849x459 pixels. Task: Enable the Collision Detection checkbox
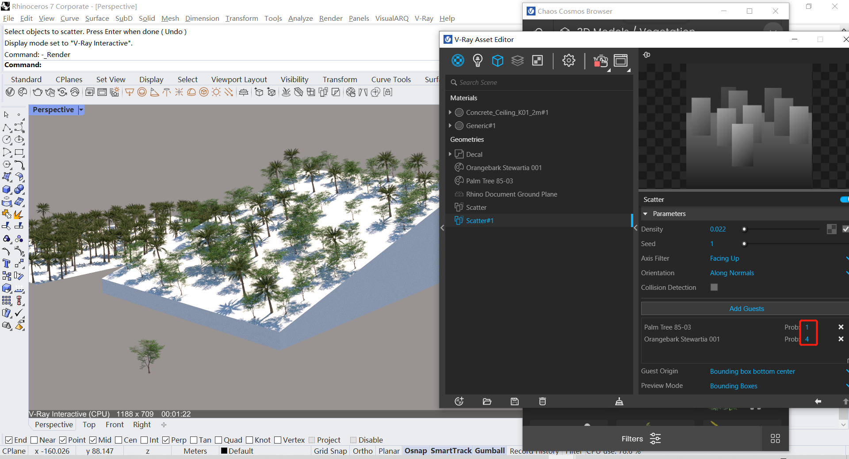714,287
